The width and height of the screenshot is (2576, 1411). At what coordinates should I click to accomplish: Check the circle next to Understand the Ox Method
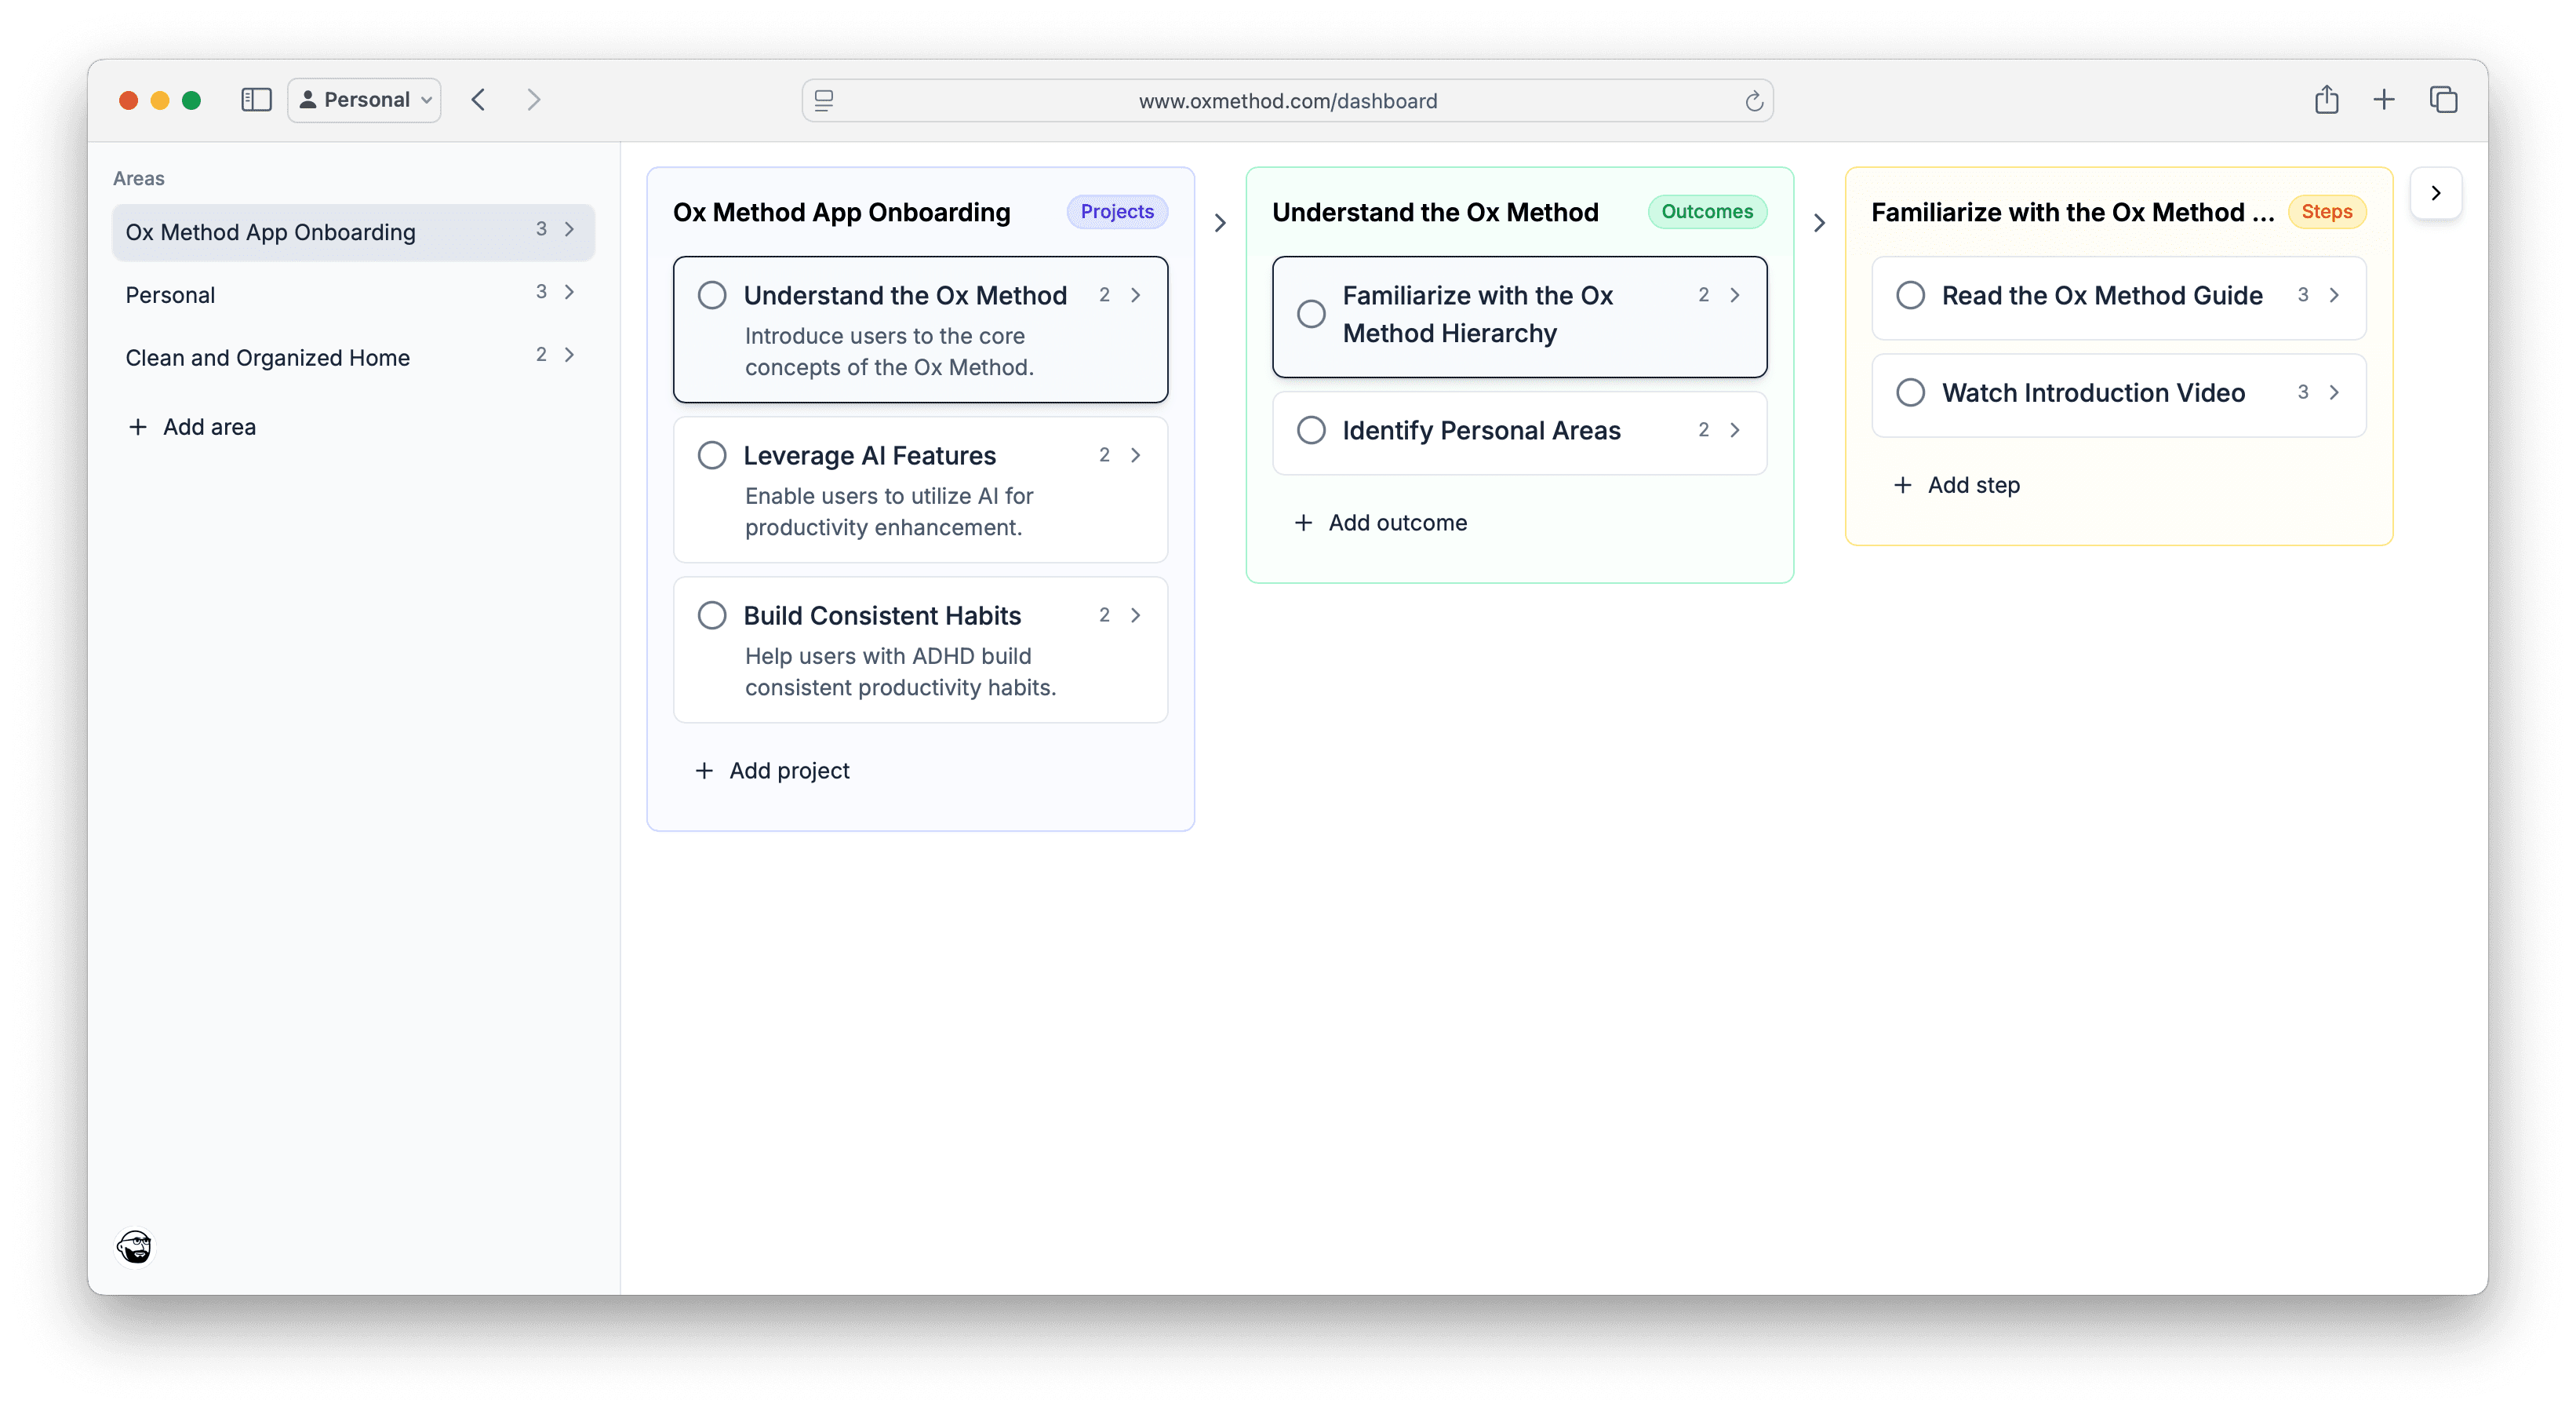[x=712, y=294]
